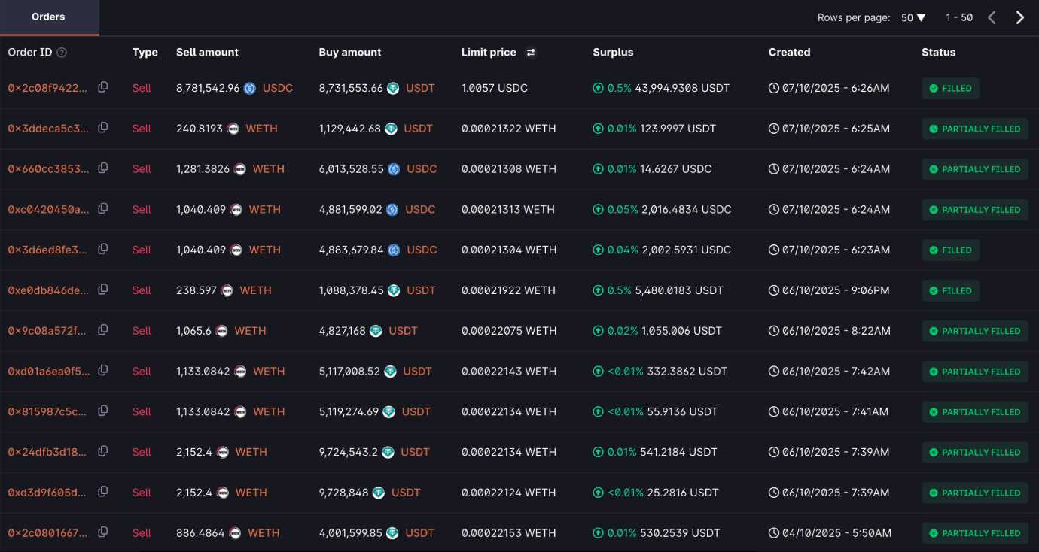Click PARTIALLY FILLED badge for order 0x9c08a572f
This screenshot has height=552, width=1039.
[974, 331]
